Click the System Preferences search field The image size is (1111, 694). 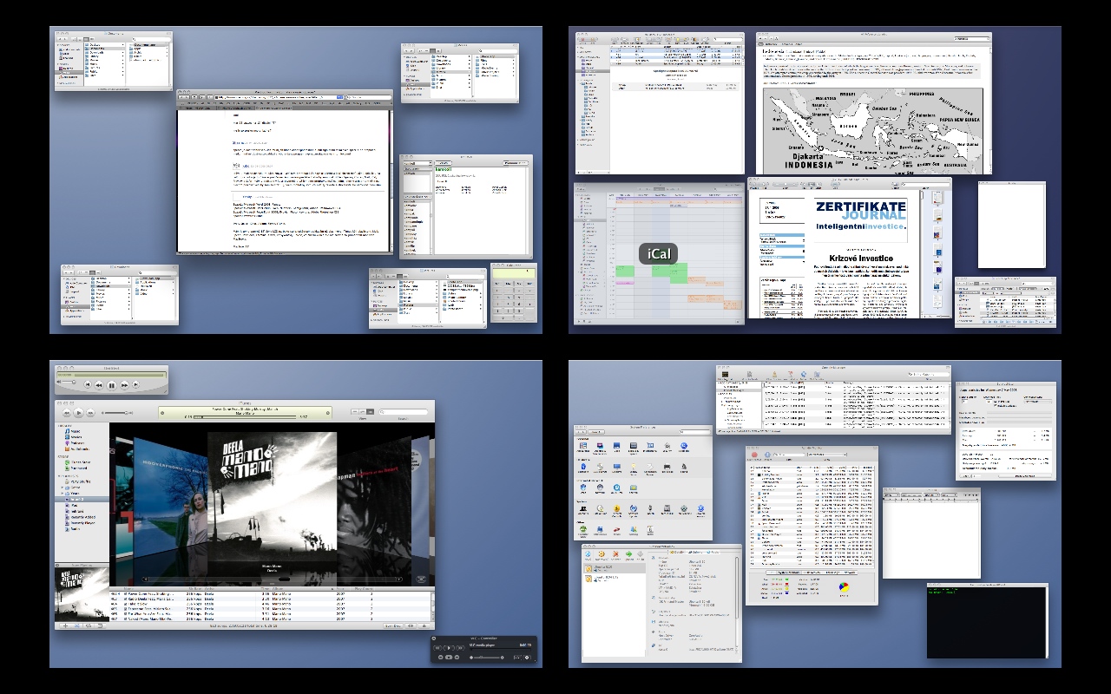pos(695,432)
